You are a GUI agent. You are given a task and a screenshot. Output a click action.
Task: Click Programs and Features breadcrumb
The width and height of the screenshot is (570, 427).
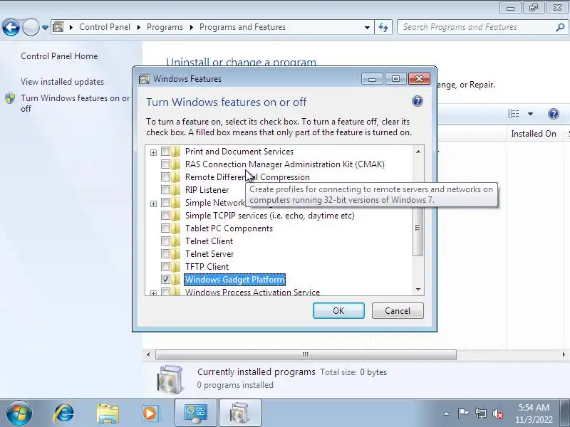coord(242,27)
